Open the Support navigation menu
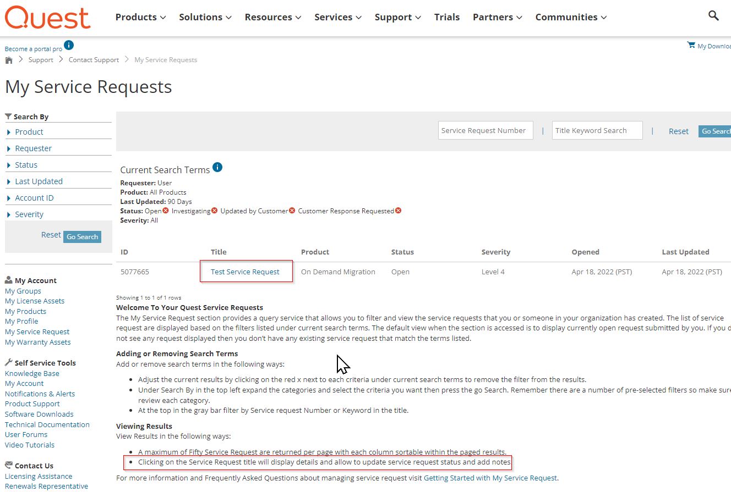This screenshot has height=492, width=731. click(397, 17)
